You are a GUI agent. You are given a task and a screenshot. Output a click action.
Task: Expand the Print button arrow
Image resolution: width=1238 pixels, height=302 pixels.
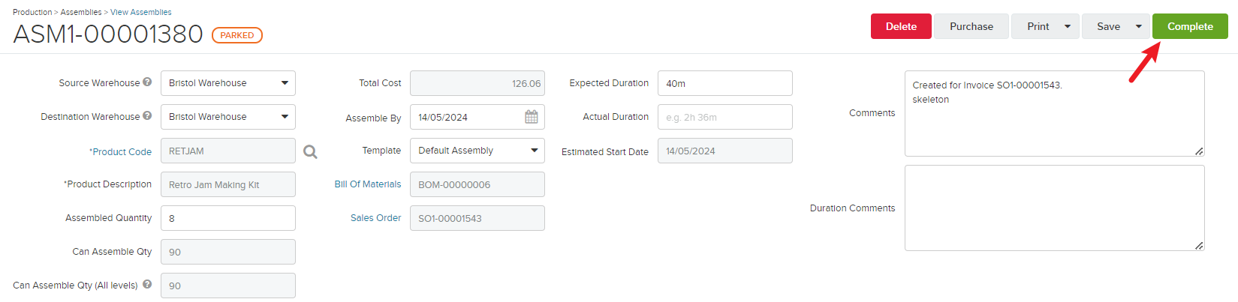[1068, 26]
